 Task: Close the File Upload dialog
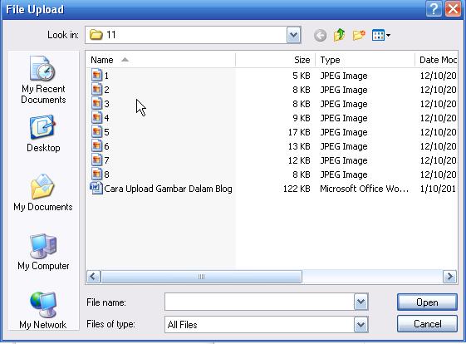click(x=453, y=9)
